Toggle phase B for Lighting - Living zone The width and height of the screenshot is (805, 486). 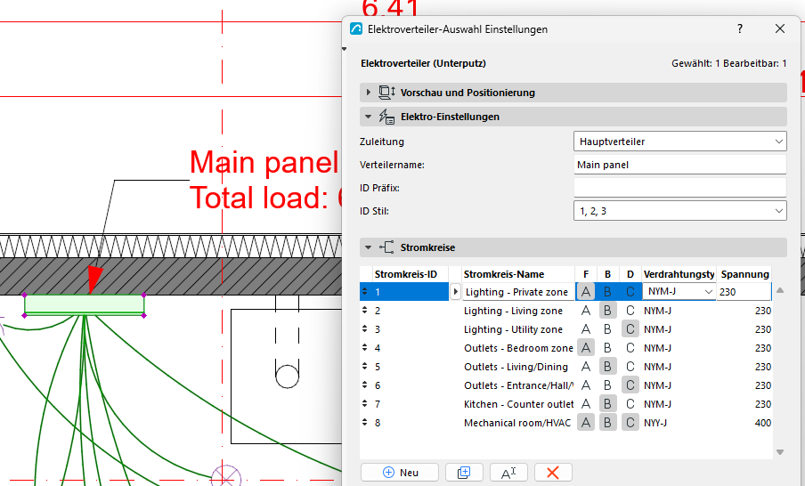coord(608,311)
